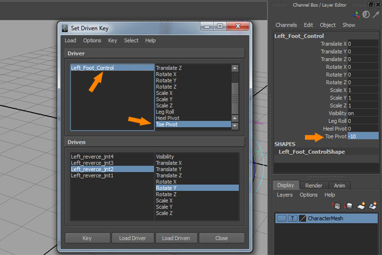Open the Layers menu in Layer Editor
This screenshot has width=382, height=255.
[x=285, y=195]
